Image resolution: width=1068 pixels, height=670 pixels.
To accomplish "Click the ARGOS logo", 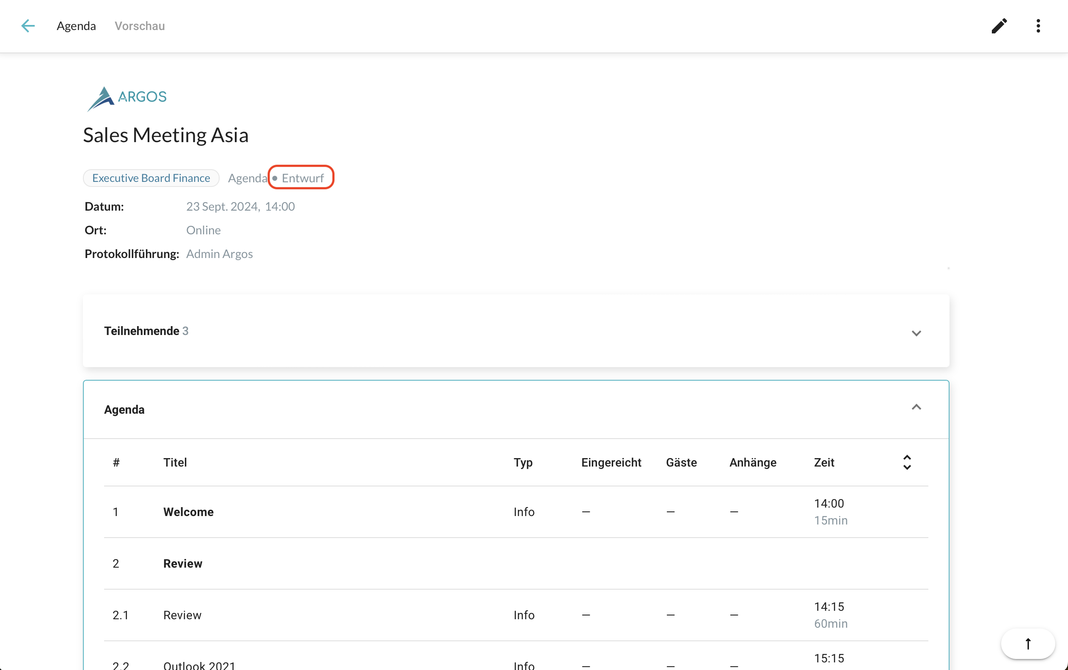I will (x=127, y=98).
